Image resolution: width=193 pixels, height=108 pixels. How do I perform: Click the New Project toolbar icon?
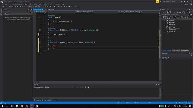tap(10, 7)
